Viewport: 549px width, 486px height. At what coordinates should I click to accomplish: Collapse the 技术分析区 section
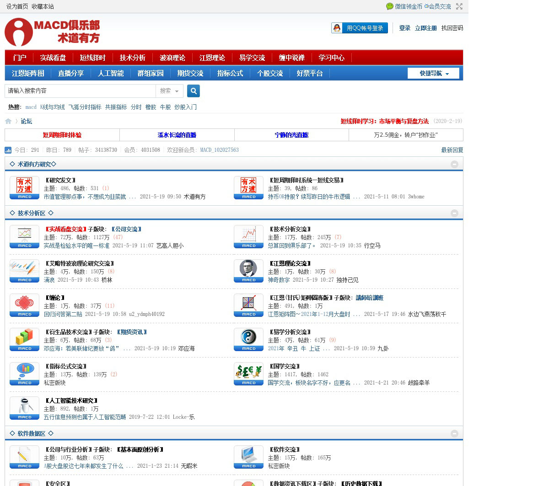[454, 213]
